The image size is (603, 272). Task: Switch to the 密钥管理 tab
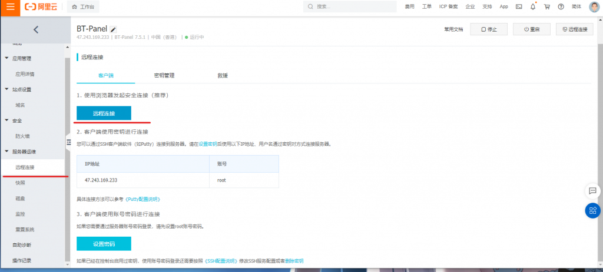pos(164,76)
